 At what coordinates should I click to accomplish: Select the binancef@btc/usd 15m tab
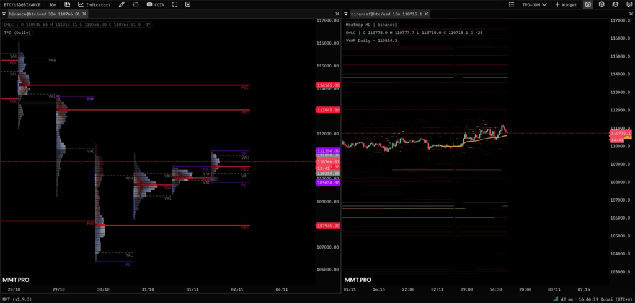point(388,13)
